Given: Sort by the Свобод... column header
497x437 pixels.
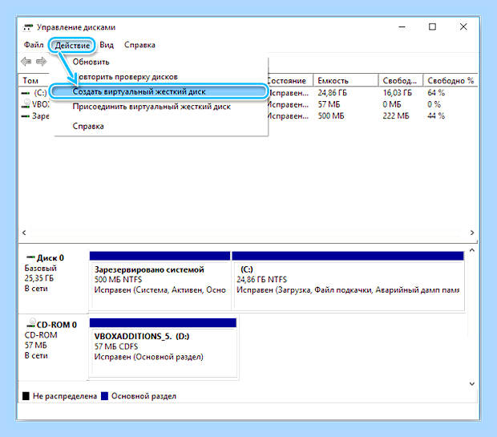Looking at the screenshot, I should click(400, 80).
